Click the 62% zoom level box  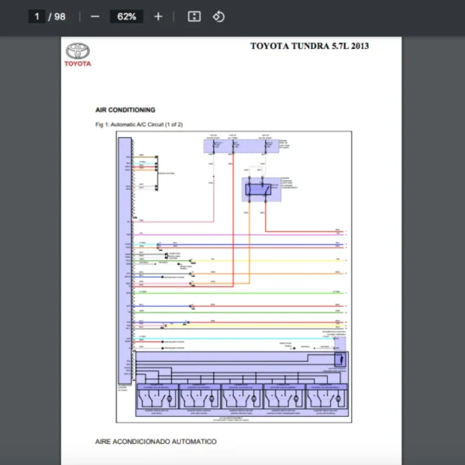point(126,16)
